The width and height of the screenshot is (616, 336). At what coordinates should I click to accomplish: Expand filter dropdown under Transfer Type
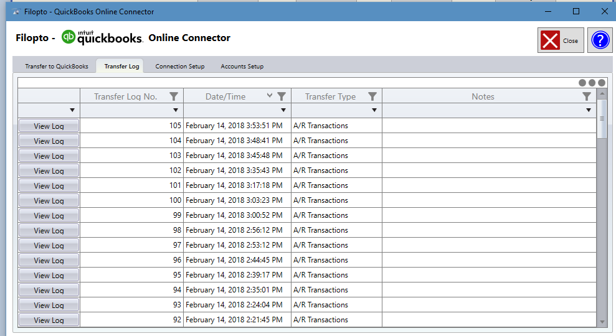(x=374, y=110)
